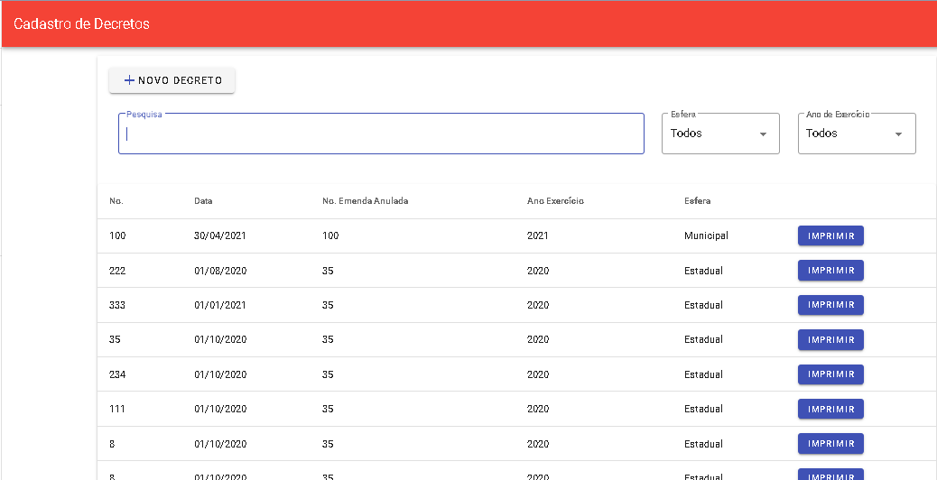Click the 'Ano Exercício' column header
Viewport: 937px width, 480px height.
[x=555, y=201]
